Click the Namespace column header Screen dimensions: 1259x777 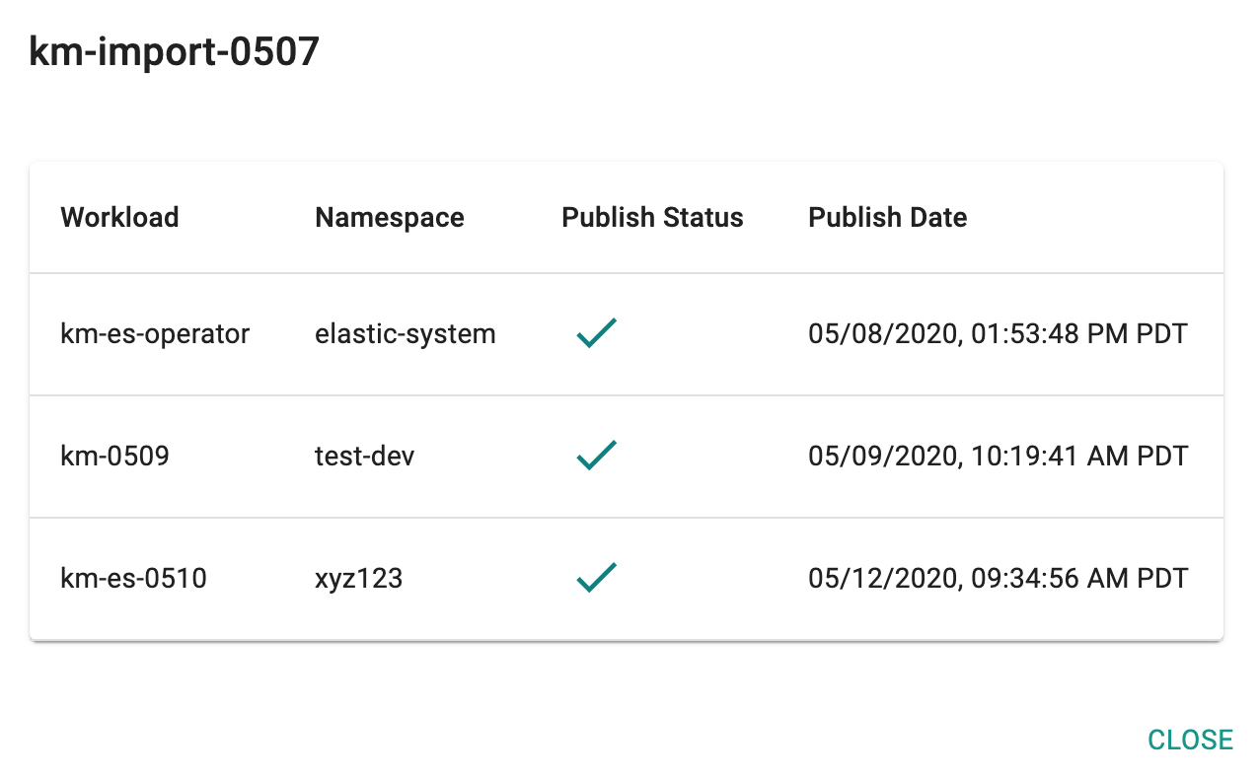pos(390,217)
